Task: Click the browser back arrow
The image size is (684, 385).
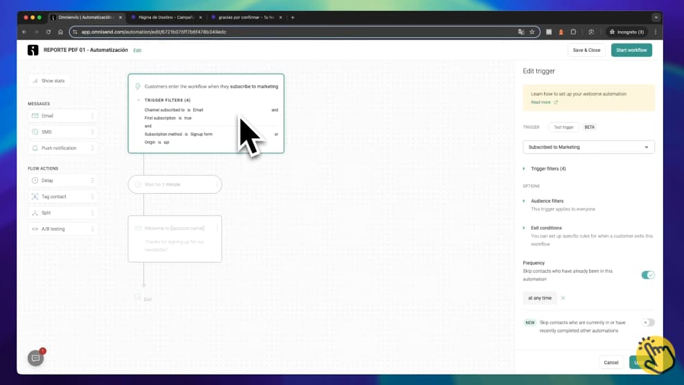Action: point(24,32)
